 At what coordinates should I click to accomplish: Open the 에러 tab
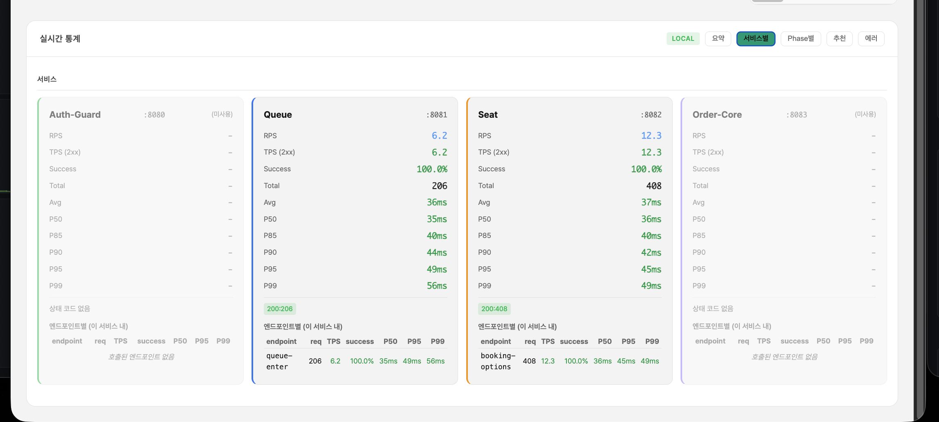(x=871, y=38)
